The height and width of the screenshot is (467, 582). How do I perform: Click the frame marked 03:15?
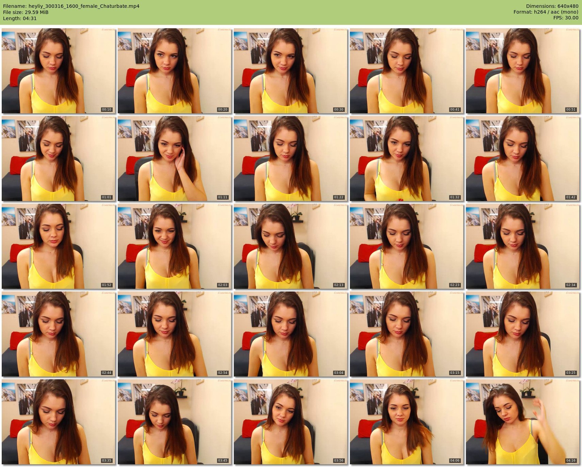pos(406,334)
